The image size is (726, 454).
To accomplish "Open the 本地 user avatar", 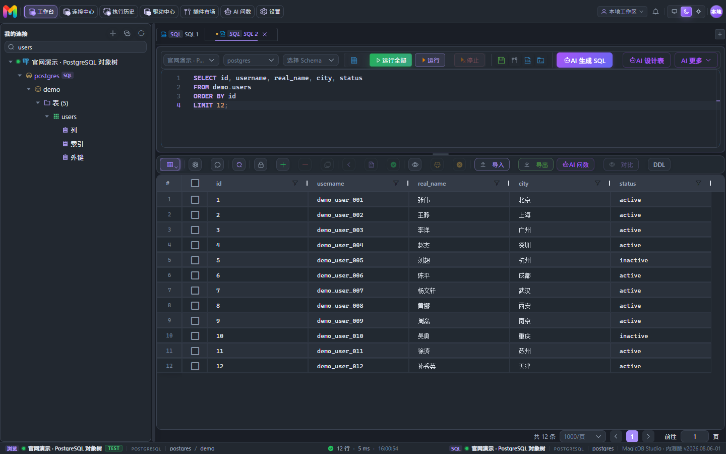I will click(716, 12).
